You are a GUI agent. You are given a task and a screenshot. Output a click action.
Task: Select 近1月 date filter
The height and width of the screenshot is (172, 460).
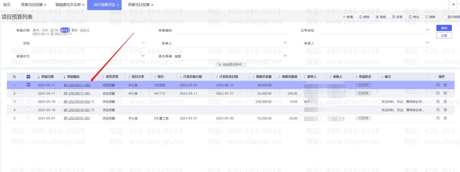65,30
